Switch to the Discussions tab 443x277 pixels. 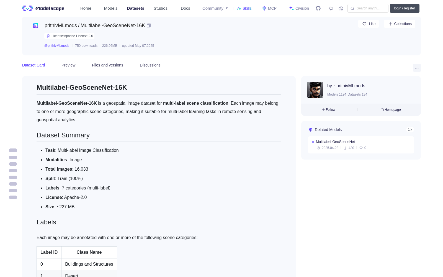[x=150, y=65]
